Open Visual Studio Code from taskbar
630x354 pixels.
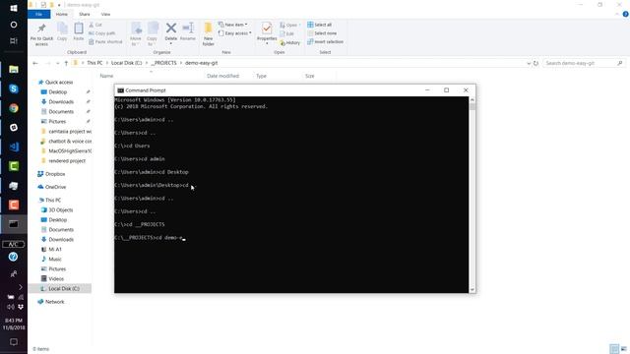(13, 147)
